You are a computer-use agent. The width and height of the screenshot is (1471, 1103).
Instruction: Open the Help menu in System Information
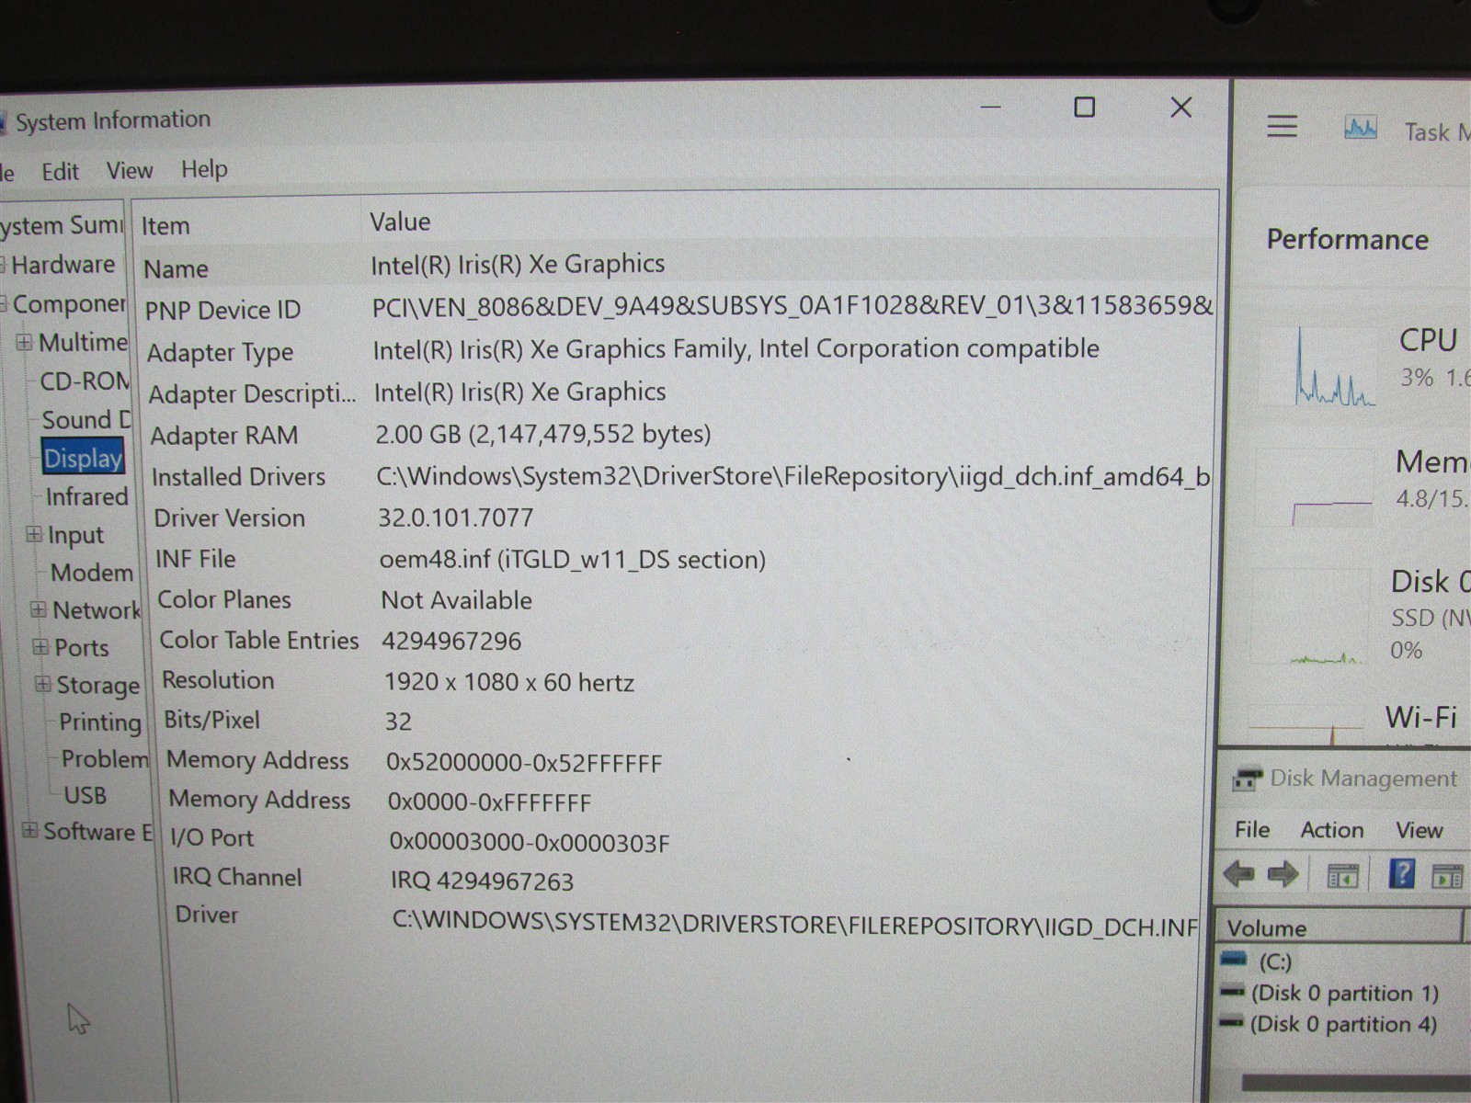[x=204, y=169]
